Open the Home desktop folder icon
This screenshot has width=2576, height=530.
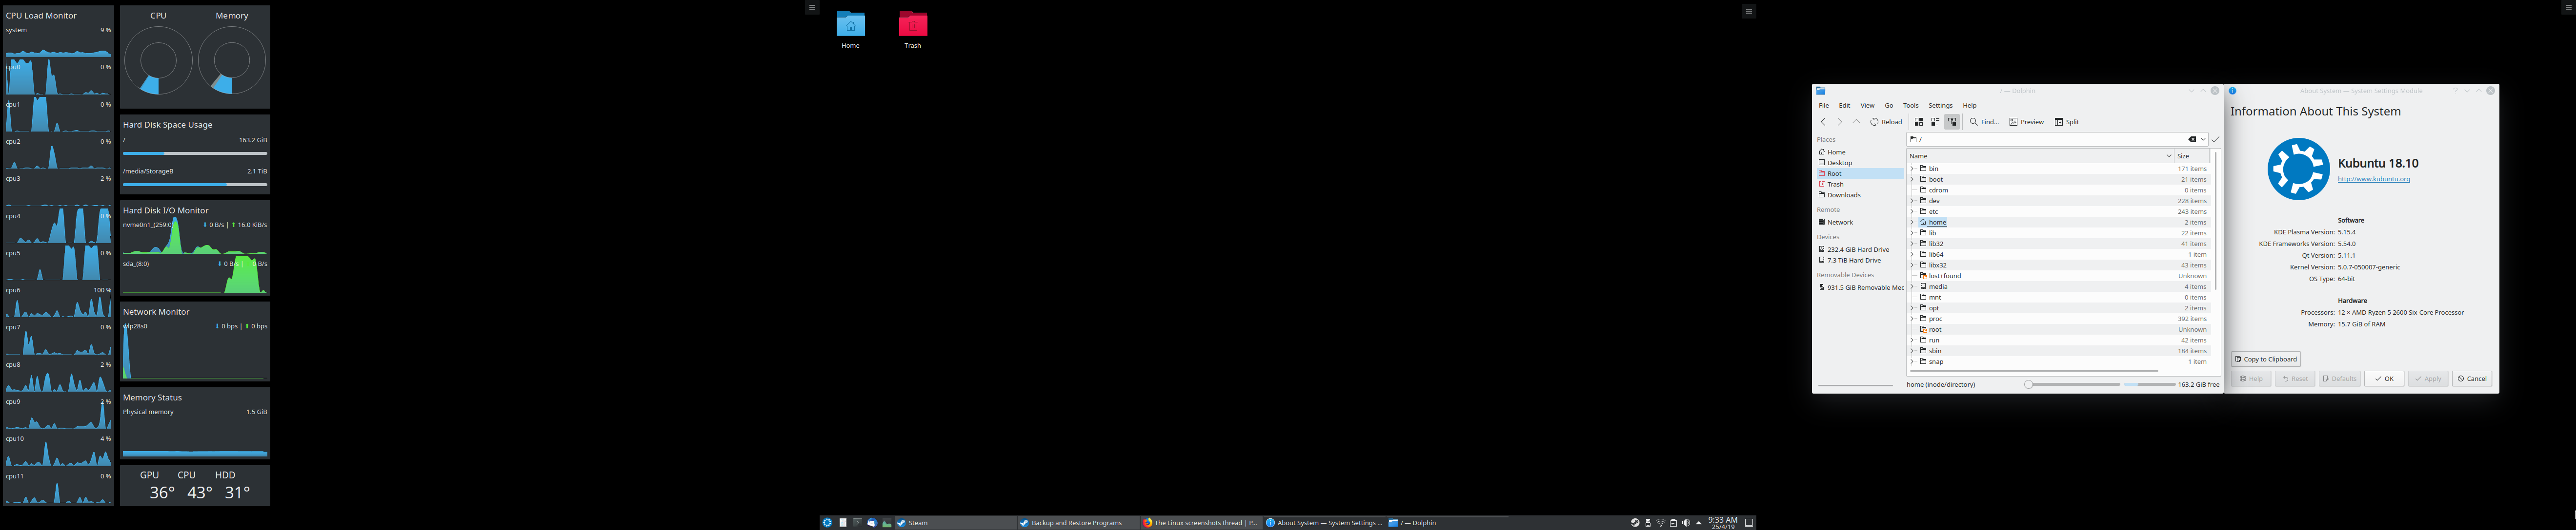850,30
